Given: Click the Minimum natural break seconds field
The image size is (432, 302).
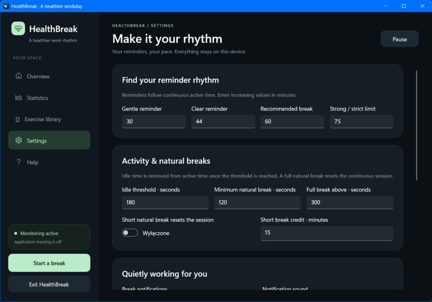Looking at the screenshot, I should [x=257, y=202].
